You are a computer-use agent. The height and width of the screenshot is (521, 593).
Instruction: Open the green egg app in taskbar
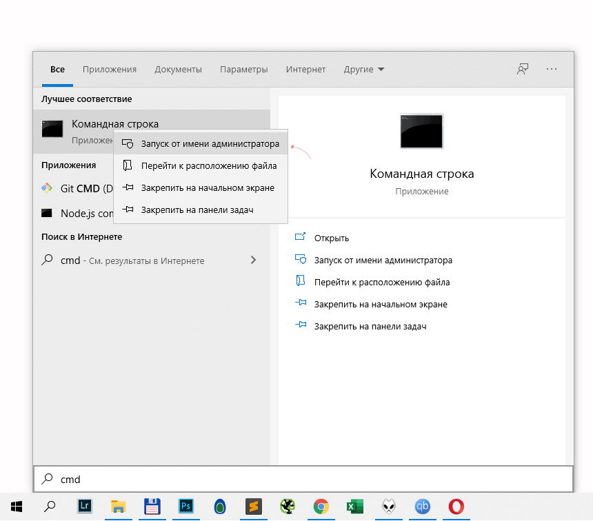coord(220,507)
